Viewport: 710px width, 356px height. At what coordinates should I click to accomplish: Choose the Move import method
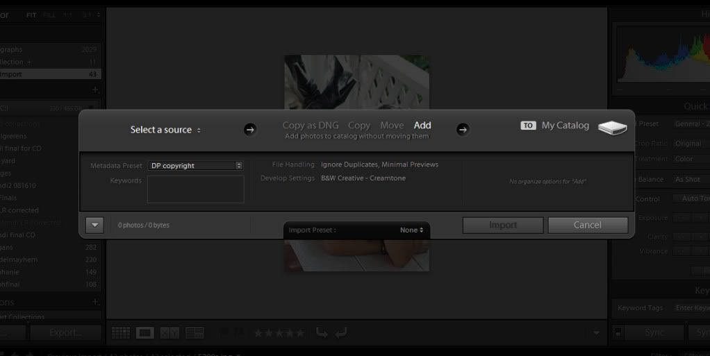click(392, 126)
